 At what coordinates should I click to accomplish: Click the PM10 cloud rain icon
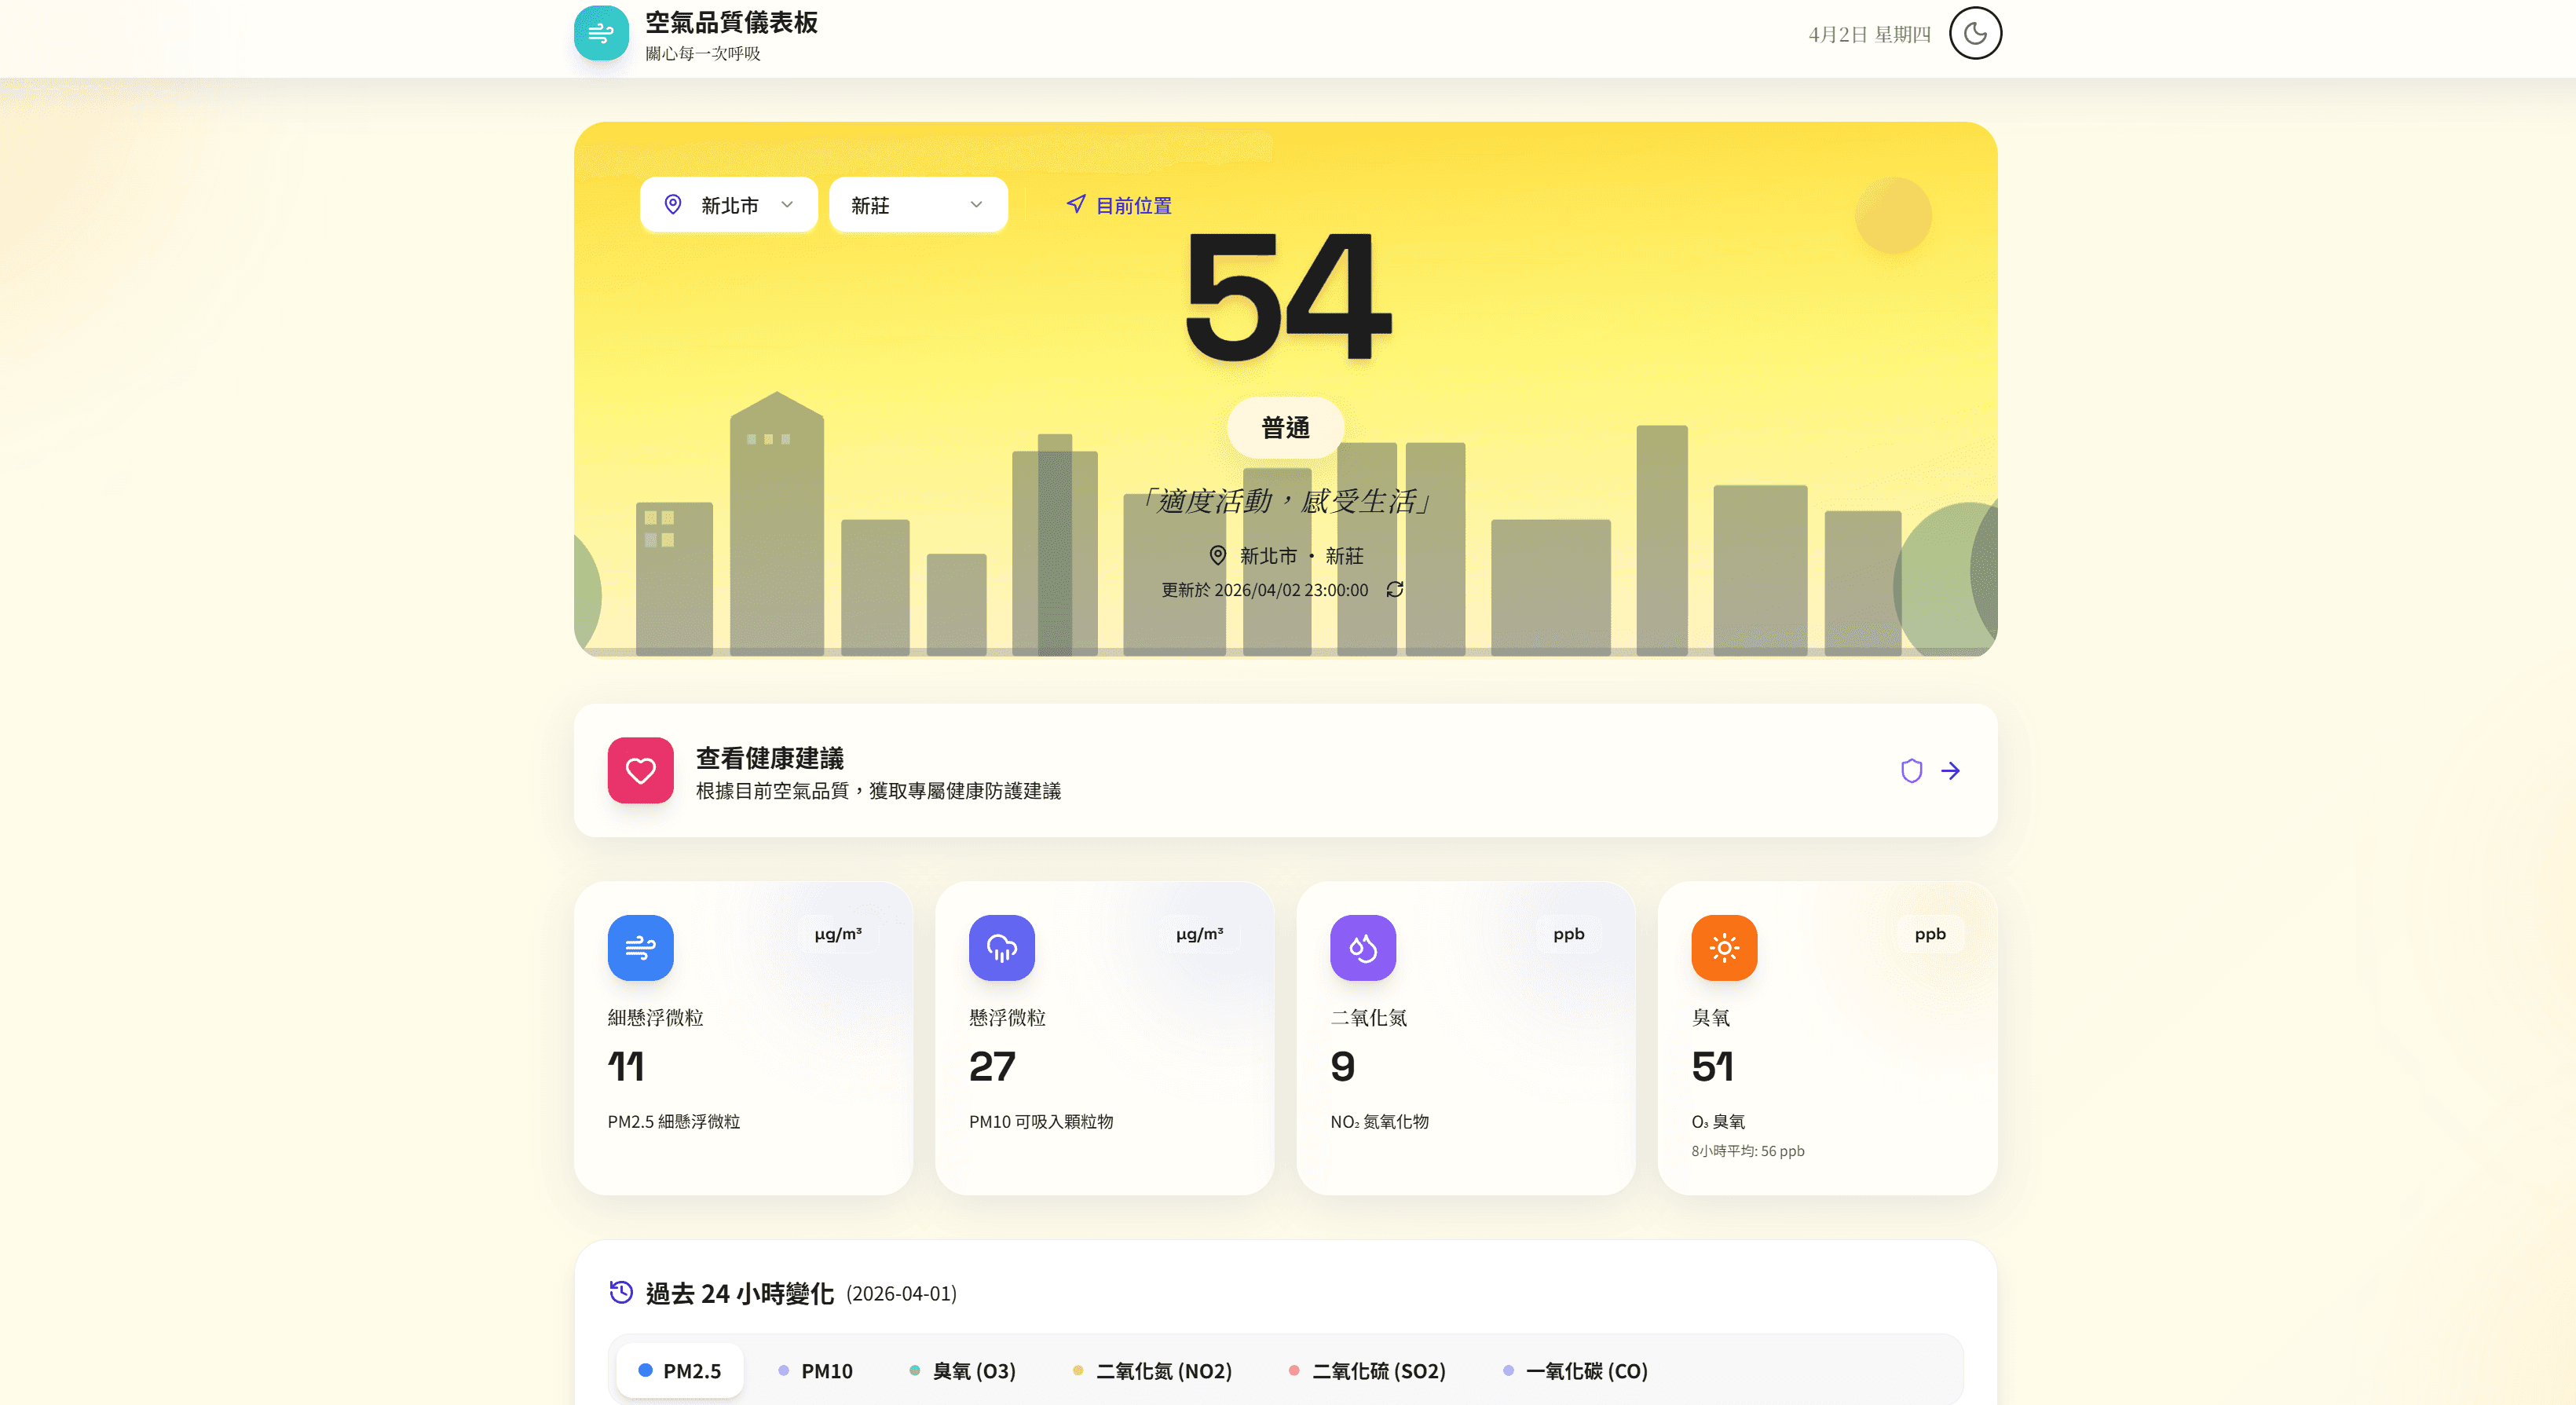coord(1001,947)
